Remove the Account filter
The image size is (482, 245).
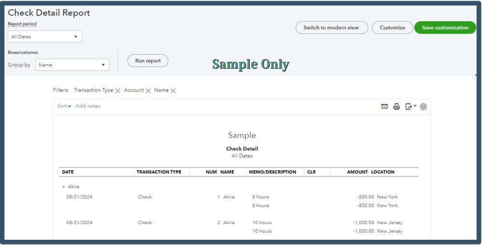(x=148, y=90)
